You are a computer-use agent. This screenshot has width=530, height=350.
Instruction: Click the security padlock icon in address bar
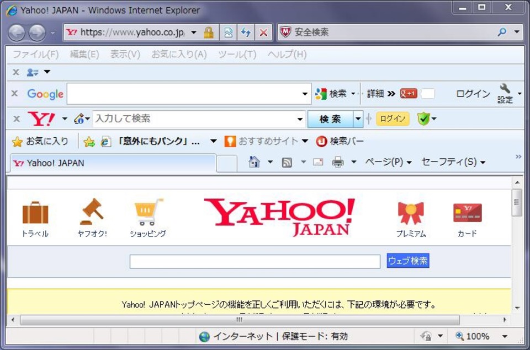click(209, 33)
